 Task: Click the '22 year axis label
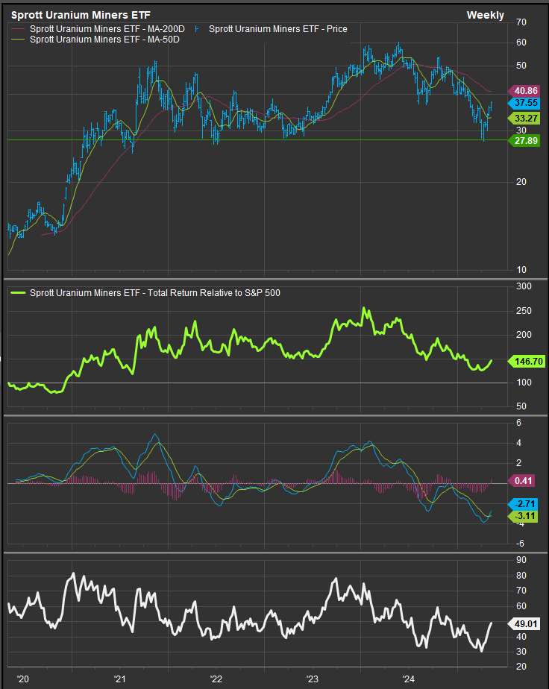[x=216, y=679]
